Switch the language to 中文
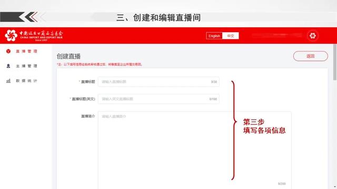 231,36
